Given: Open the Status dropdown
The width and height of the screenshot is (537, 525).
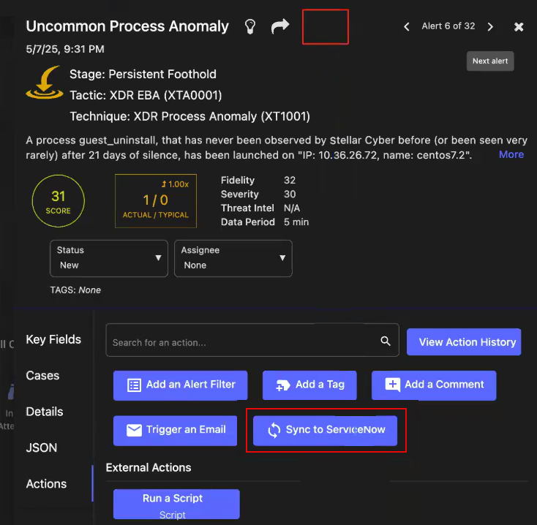Looking at the screenshot, I should pyautogui.click(x=109, y=258).
